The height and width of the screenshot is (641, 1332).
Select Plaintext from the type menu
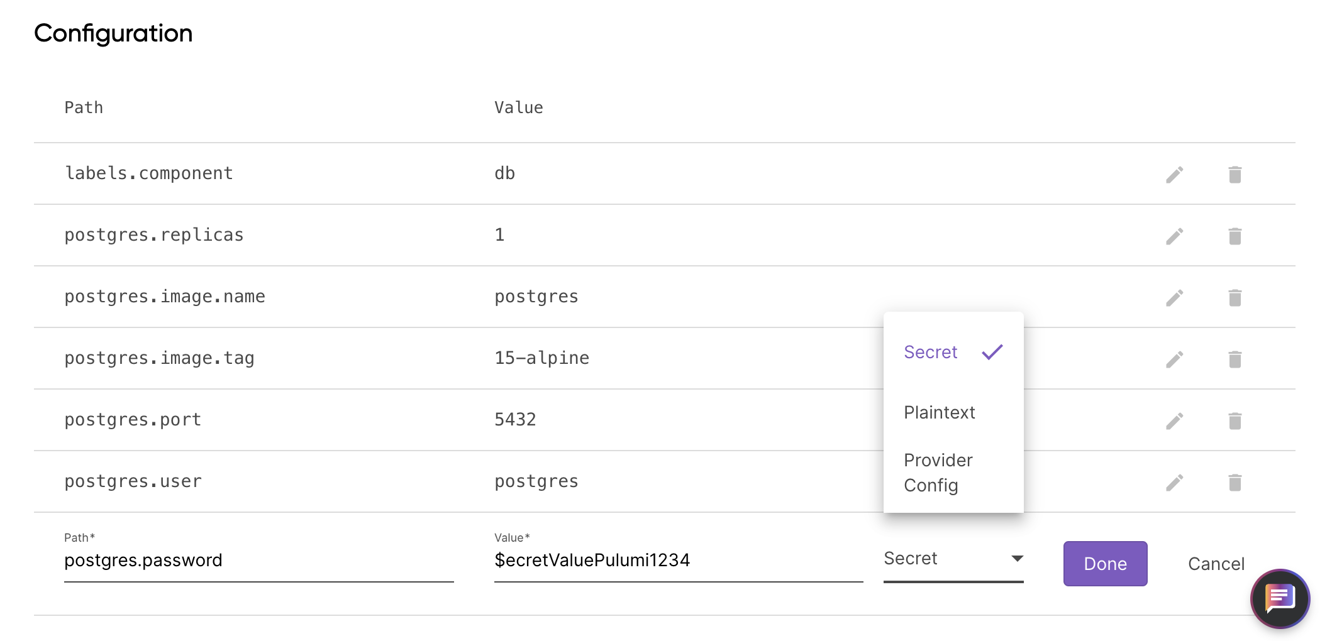953,412
